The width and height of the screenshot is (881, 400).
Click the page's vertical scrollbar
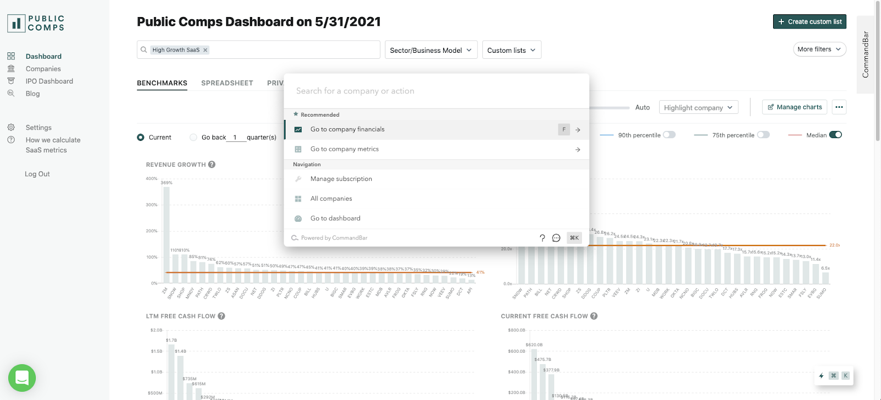click(878, 72)
